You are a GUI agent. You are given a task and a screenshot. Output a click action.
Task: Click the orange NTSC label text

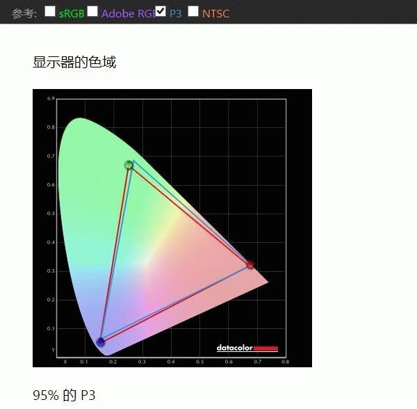pos(215,13)
